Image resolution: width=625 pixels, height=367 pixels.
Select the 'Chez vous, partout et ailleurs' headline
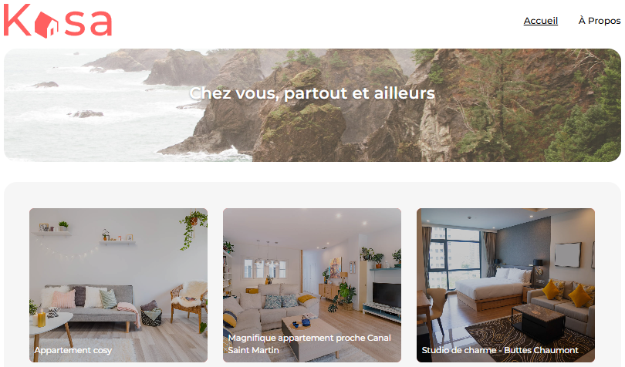click(312, 93)
